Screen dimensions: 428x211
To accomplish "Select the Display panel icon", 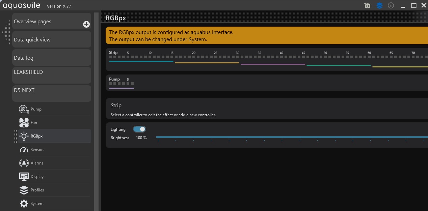I will coord(24,177).
